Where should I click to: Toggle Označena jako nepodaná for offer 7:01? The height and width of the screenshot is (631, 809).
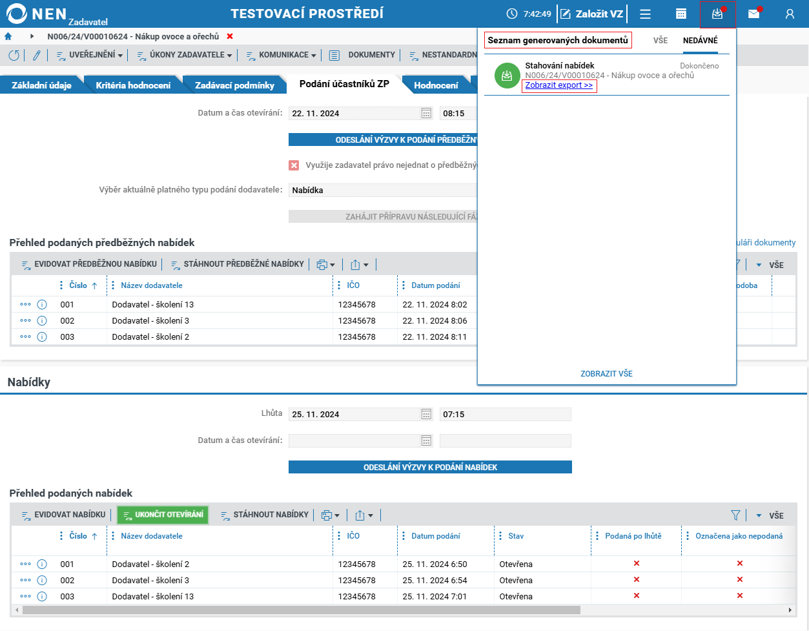[x=739, y=596]
